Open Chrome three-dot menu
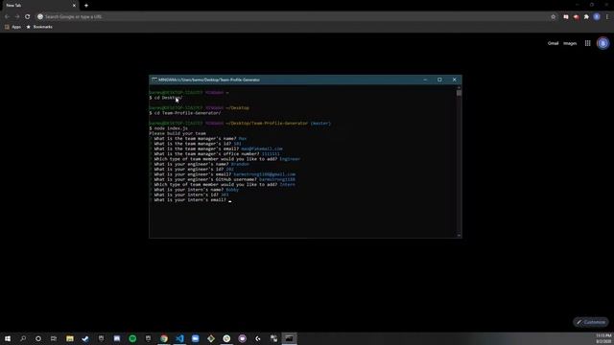This screenshot has width=614, height=345. click(x=607, y=17)
